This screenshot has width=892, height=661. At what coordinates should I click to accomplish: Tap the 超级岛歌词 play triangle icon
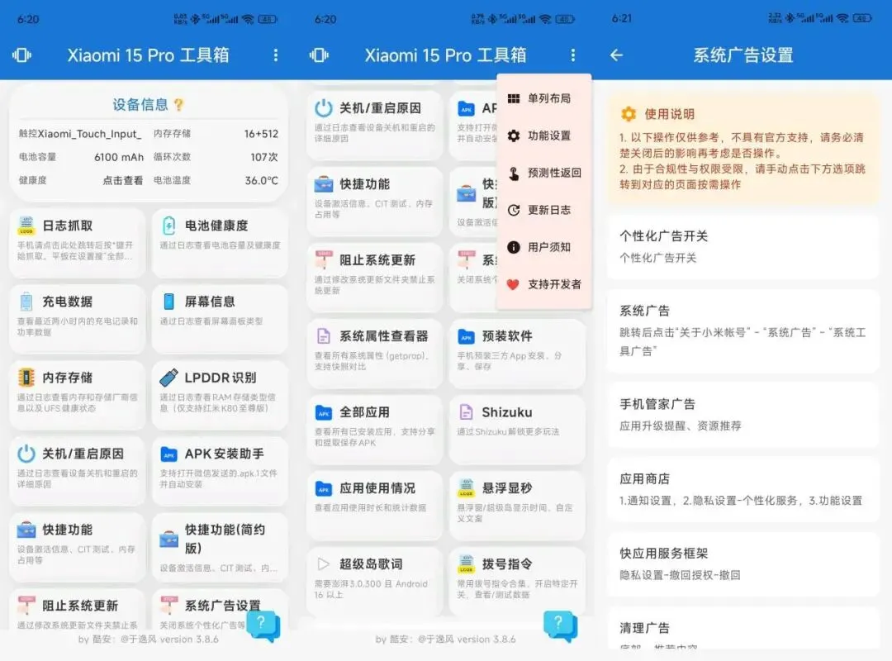tap(323, 564)
